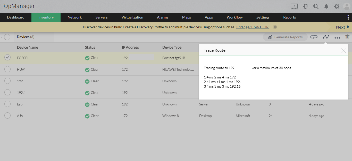
Task: Open the Inventory tab
Action: coord(46,17)
